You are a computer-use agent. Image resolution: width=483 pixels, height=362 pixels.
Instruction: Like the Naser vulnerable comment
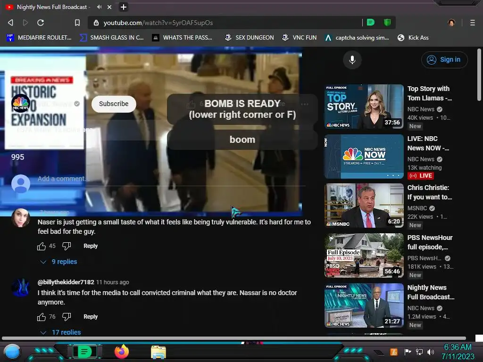42,246
